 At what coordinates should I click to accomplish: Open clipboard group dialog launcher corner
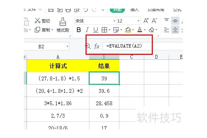click(x=70, y=36)
